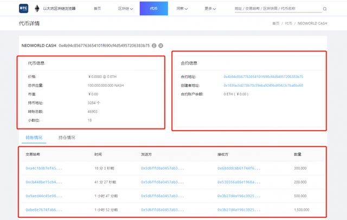The height and width of the screenshot is (220, 347).
Task: Click the amount 500,000 cell
Action: pyautogui.click(x=300, y=196)
